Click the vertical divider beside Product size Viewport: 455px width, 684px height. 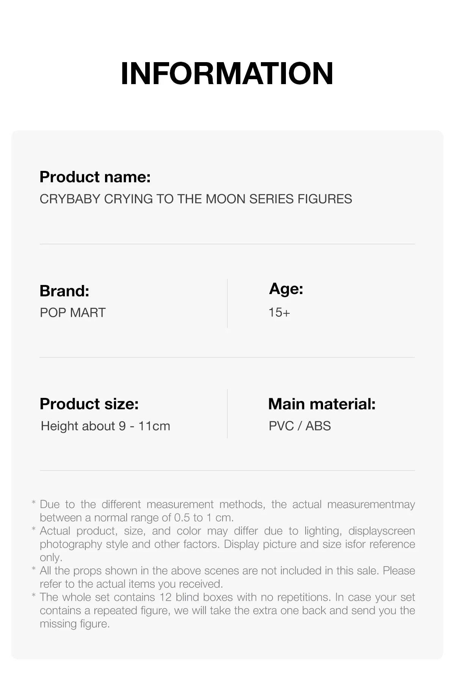tap(227, 413)
